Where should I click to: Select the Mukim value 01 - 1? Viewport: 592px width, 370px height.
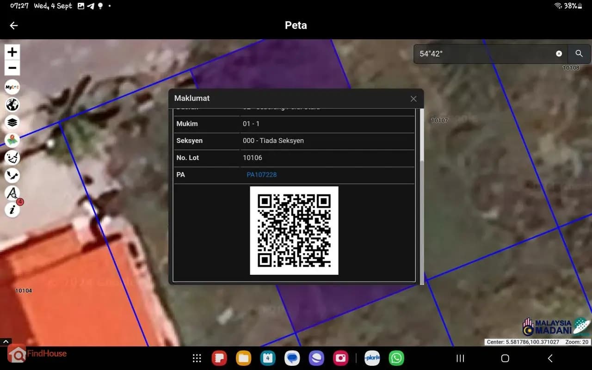click(x=251, y=124)
